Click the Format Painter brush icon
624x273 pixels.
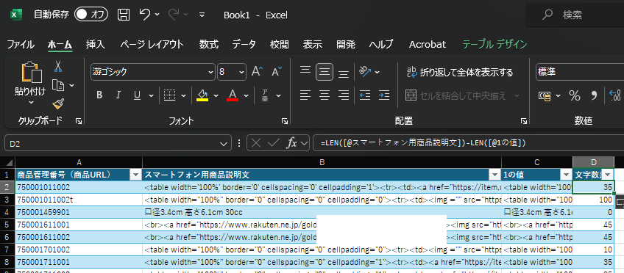pyautogui.click(x=58, y=104)
